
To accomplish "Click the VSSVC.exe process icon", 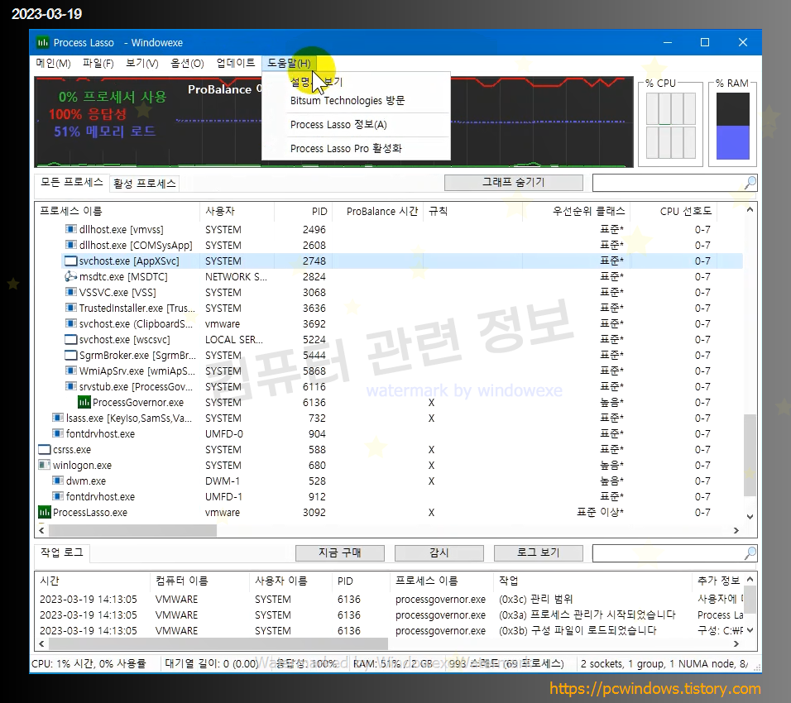I will [x=70, y=292].
